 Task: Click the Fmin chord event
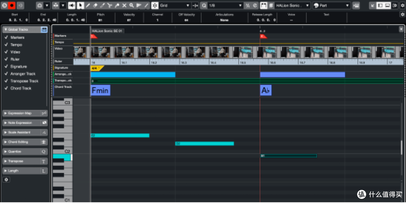100,90
